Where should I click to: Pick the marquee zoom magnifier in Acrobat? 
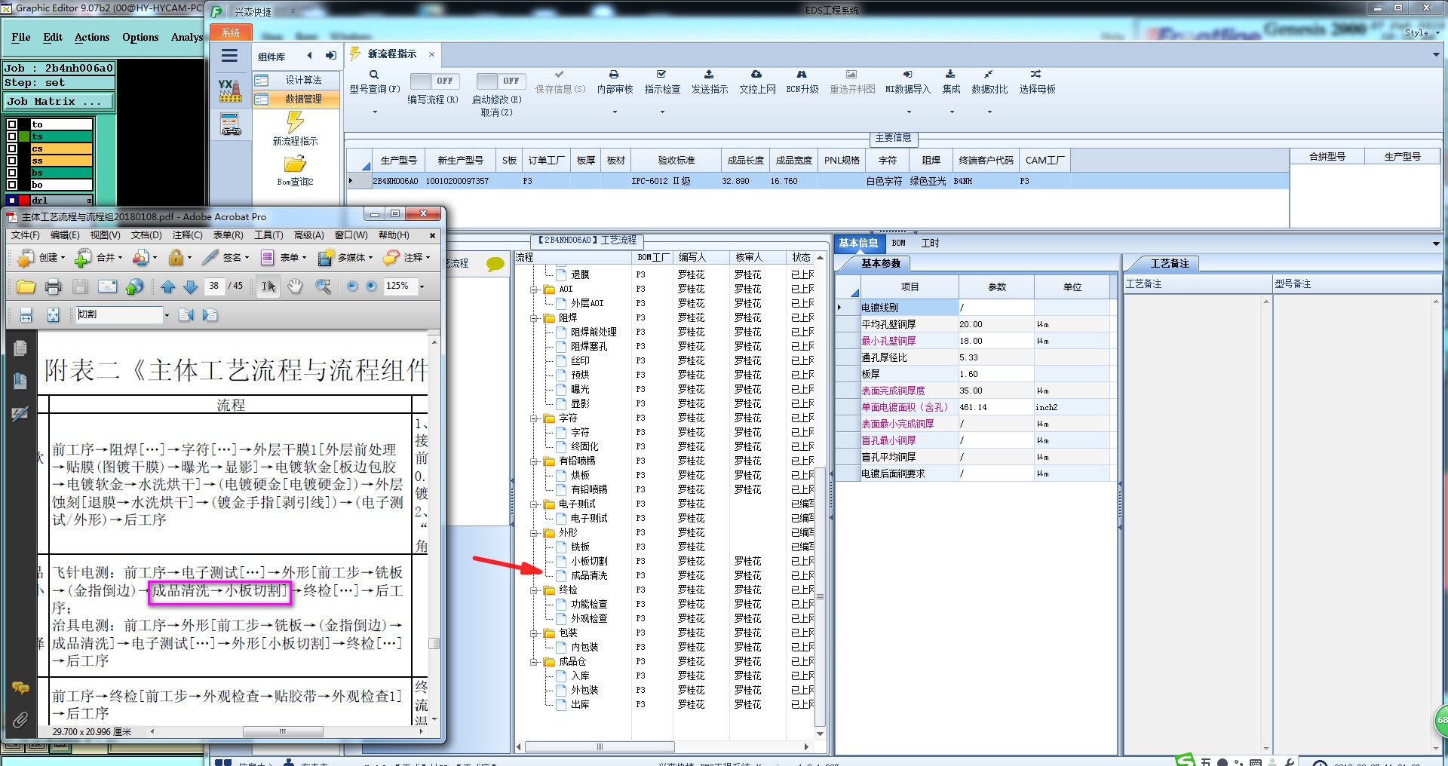coord(323,286)
